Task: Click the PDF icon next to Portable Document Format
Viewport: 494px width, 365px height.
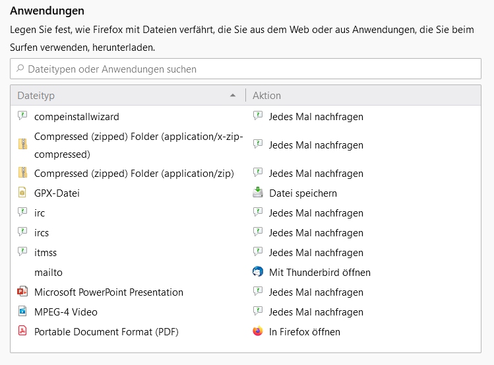Action: click(22, 331)
